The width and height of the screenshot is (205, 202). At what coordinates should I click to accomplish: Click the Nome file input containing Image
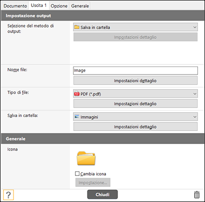(135, 70)
